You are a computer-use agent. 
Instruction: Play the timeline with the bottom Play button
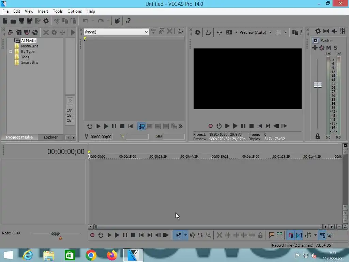click(x=117, y=235)
